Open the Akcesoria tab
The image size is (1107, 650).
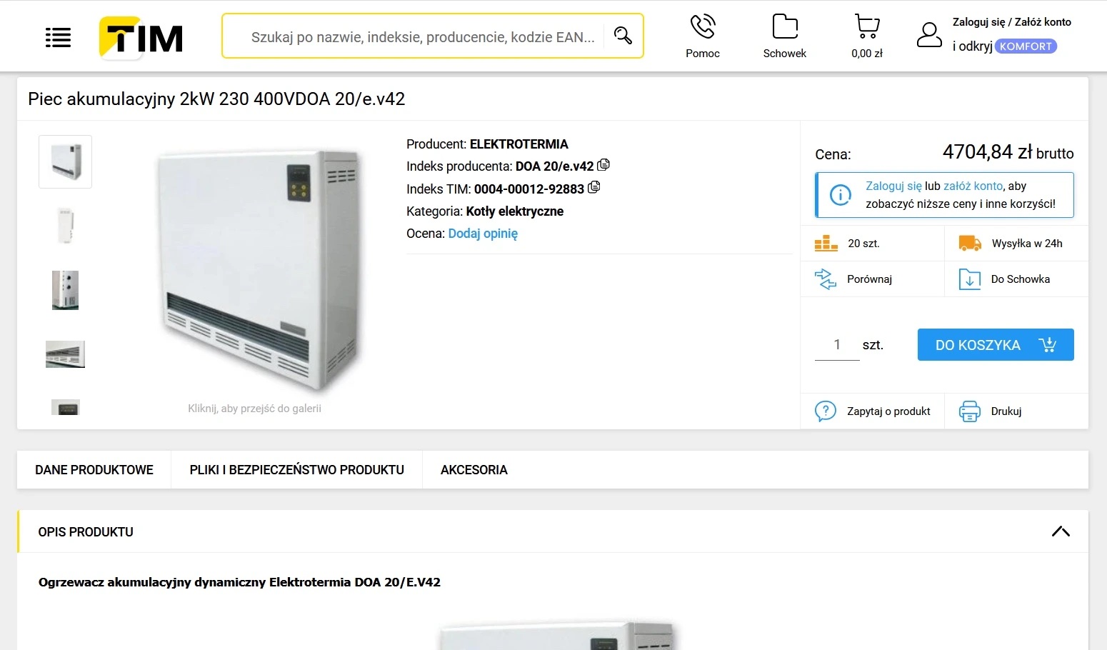point(474,470)
